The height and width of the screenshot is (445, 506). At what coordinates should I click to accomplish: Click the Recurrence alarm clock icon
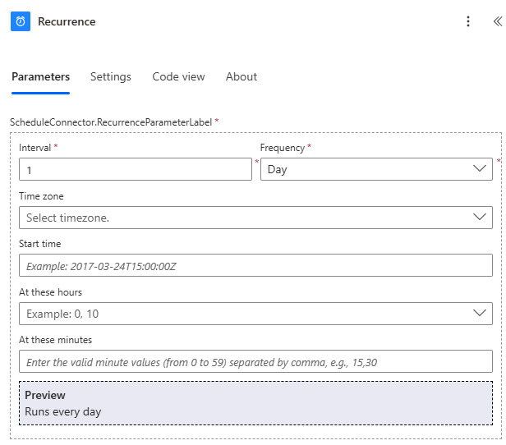[21, 21]
